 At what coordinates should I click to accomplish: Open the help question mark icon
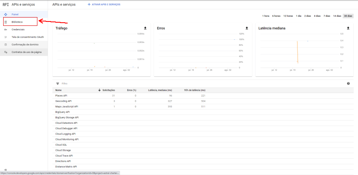tap(348, 84)
